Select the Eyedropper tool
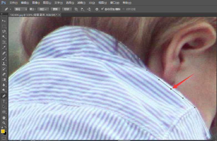The height and width of the screenshot is (141, 217). (x=4, y=47)
